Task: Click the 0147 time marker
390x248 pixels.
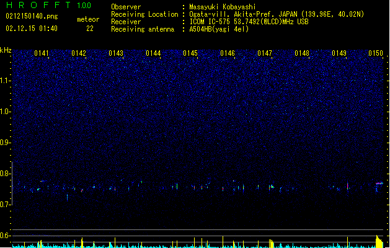Action: tap(265, 53)
